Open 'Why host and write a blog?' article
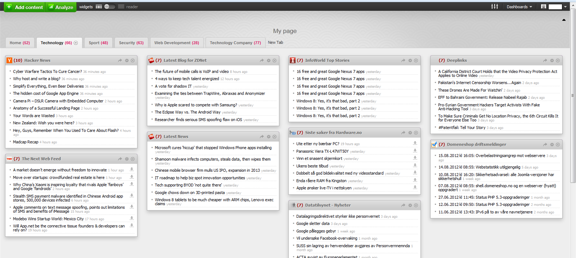 point(36,79)
